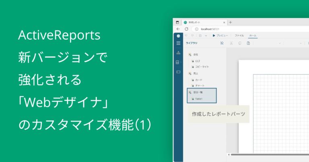Click the プレビュー preview button

[220, 36]
